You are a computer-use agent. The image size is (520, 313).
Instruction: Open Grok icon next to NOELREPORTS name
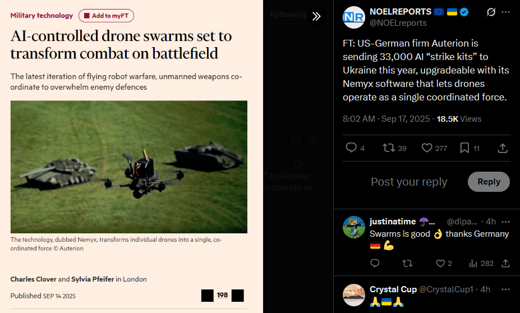click(491, 12)
